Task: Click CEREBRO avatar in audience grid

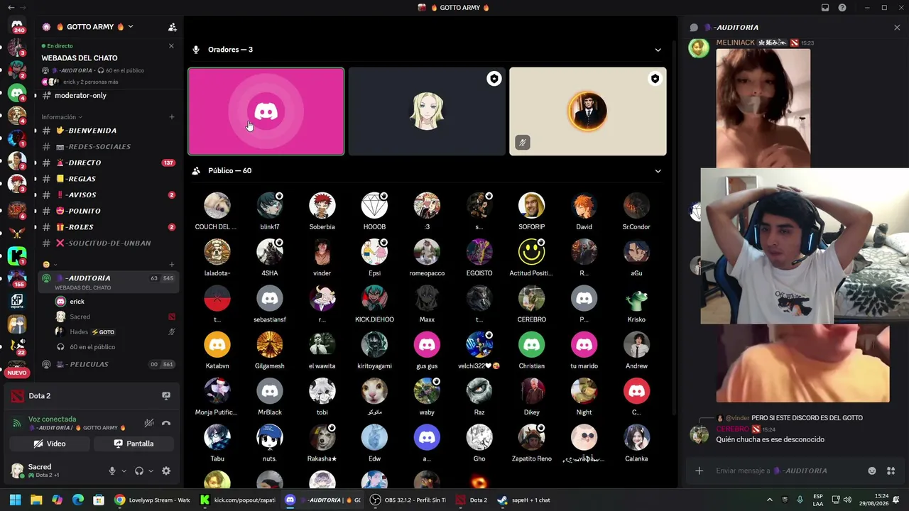Action: point(532,299)
